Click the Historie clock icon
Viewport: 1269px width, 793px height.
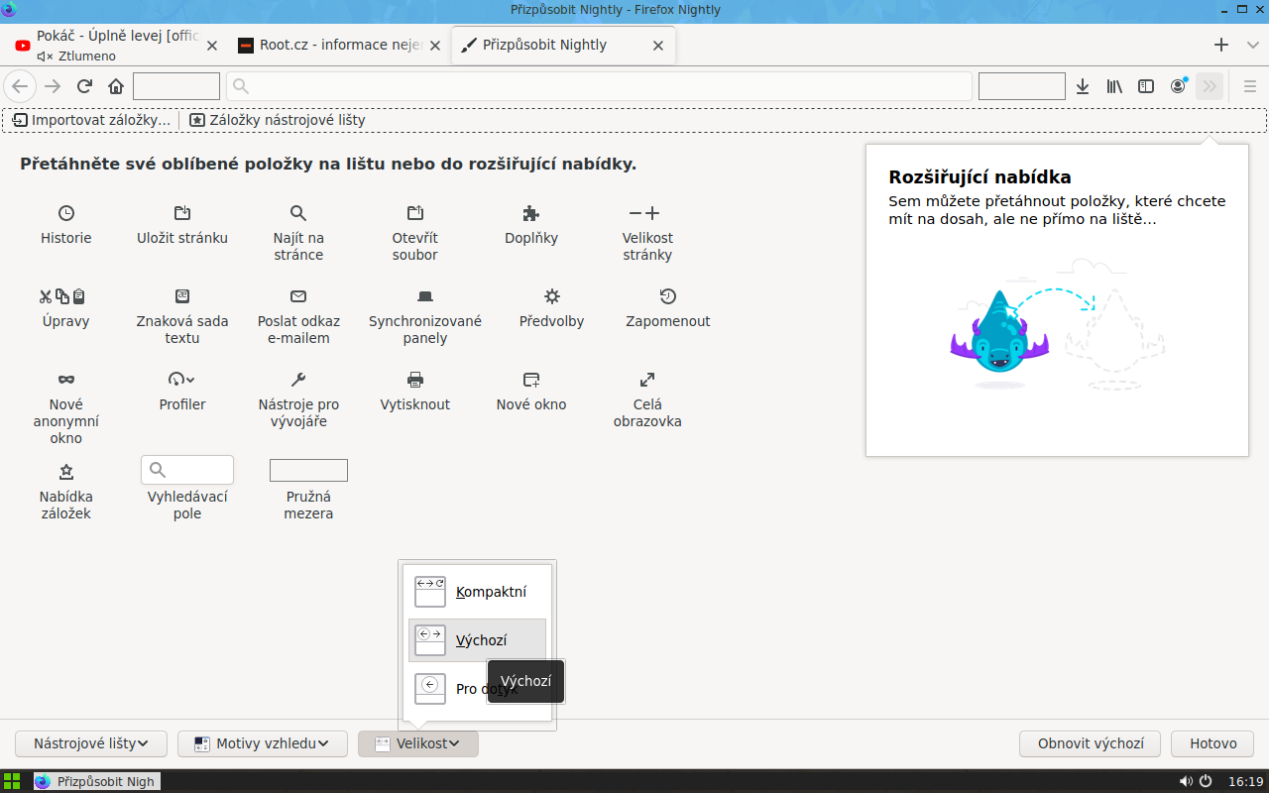pos(66,213)
